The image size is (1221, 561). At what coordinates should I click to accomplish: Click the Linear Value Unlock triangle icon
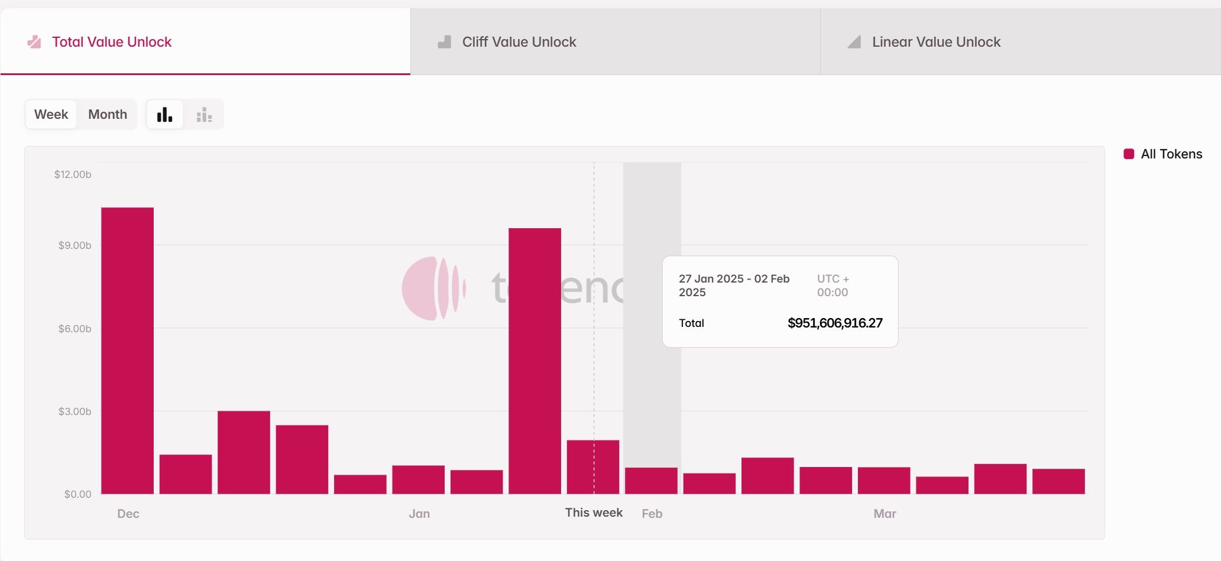(x=854, y=42)
